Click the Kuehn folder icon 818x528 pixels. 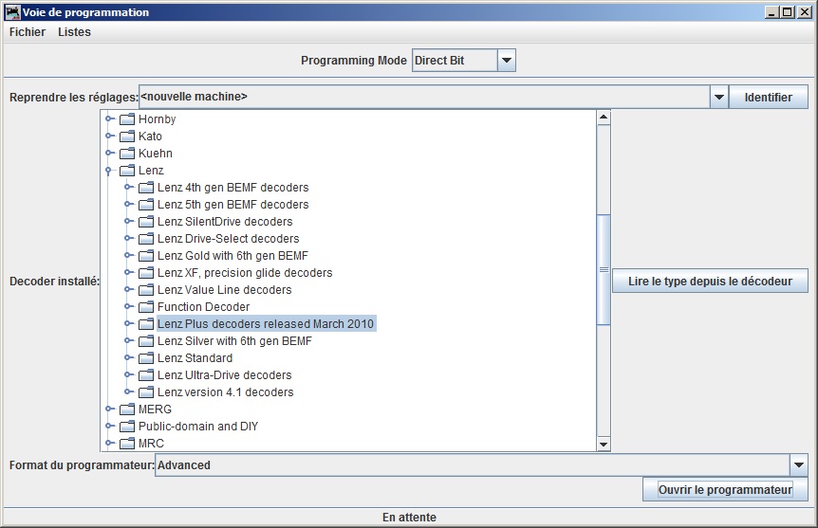click(x=127, y=154)
